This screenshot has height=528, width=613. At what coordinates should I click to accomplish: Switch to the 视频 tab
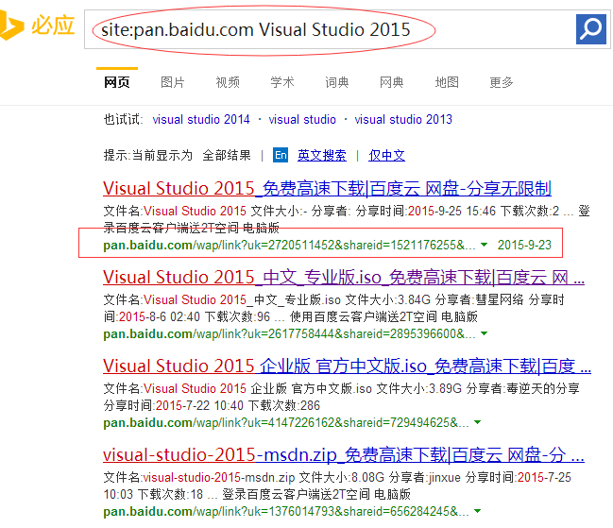click(228, 82)
